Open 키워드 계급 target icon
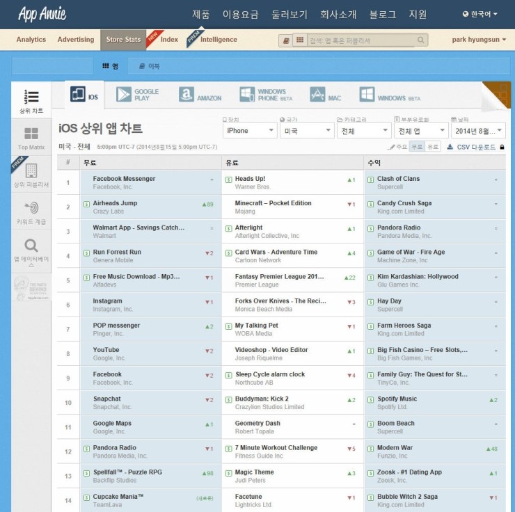 point(31,207)
